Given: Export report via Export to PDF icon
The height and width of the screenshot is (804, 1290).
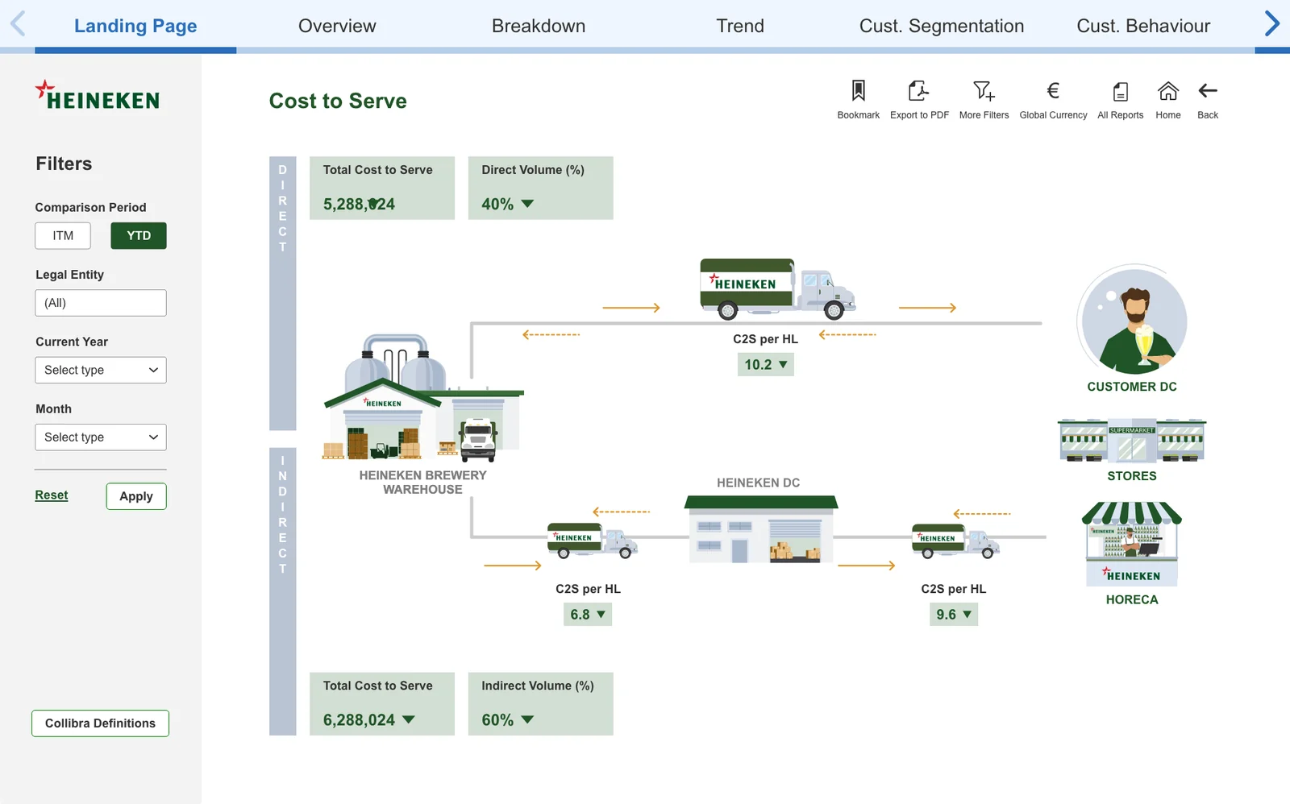Looking at the screenshot, I should (x=918, y=90).
